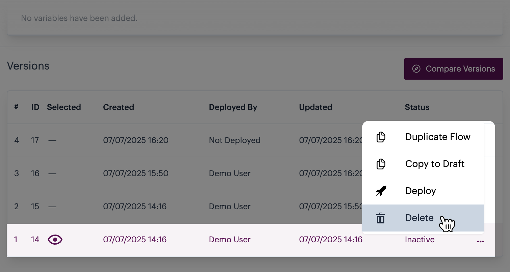Click the Updated column header

(315, 107)
